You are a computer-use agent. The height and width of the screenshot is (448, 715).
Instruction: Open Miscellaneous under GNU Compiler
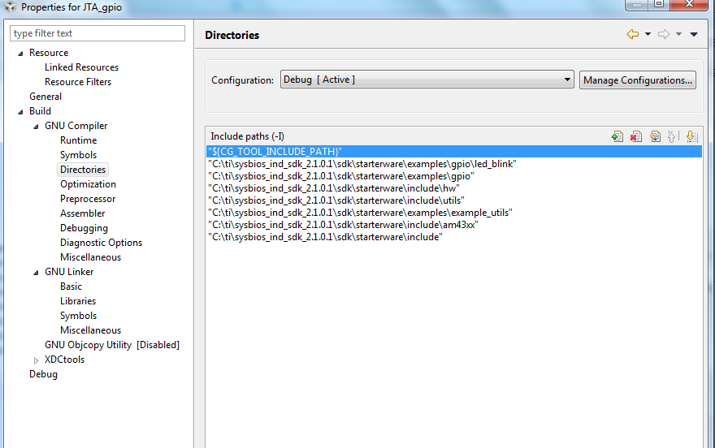[91, 256]
